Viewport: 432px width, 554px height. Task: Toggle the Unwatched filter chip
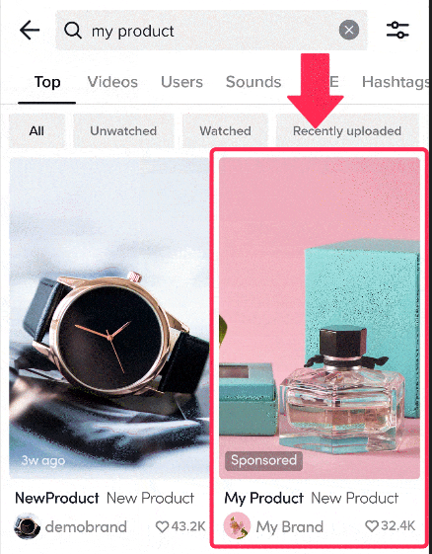(123, 131)
